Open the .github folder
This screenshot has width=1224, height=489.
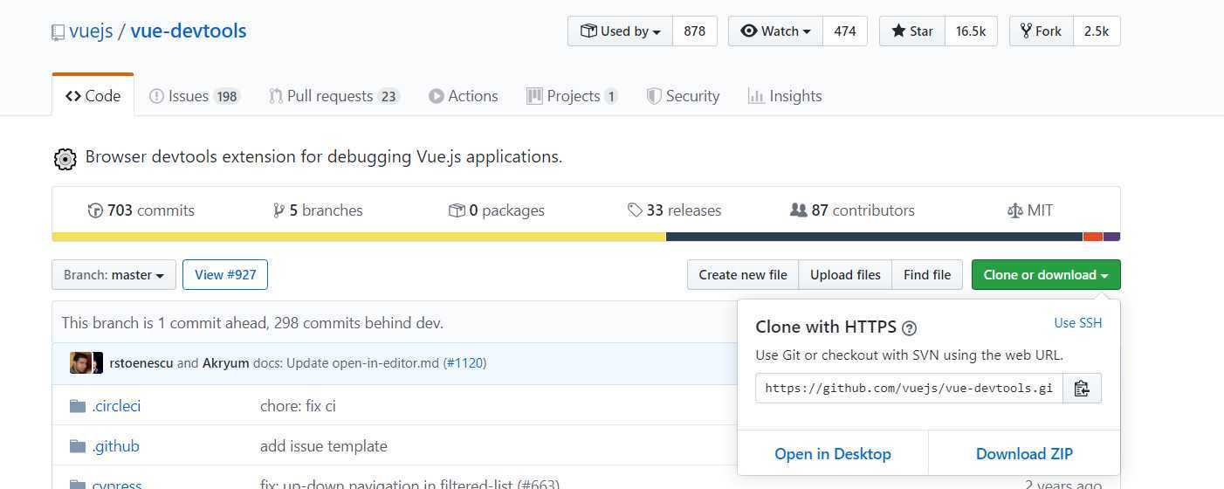pyautogui.click(x=115, y=446)
